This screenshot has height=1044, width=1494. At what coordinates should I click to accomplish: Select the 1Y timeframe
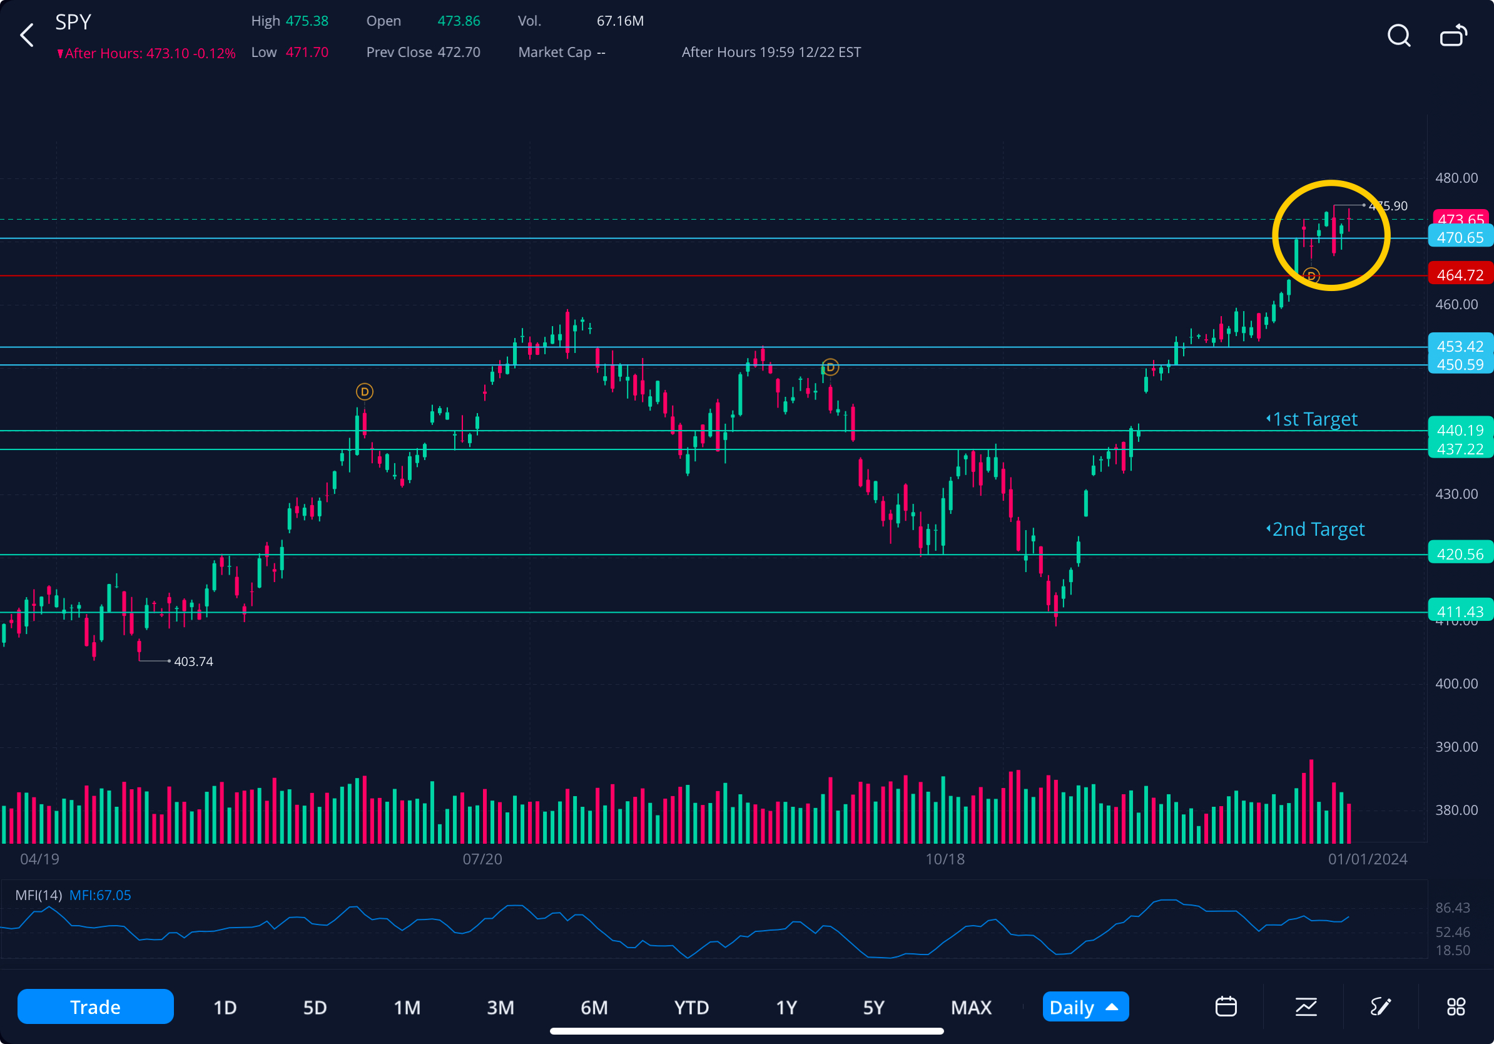coord(786,1007)
